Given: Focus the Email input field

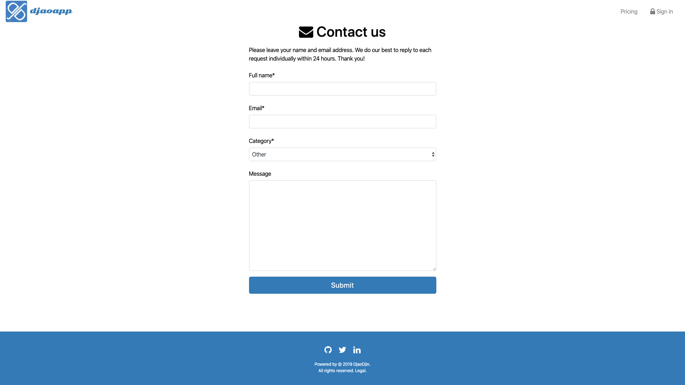Looking at the screenshot, I should coord(342,122).
